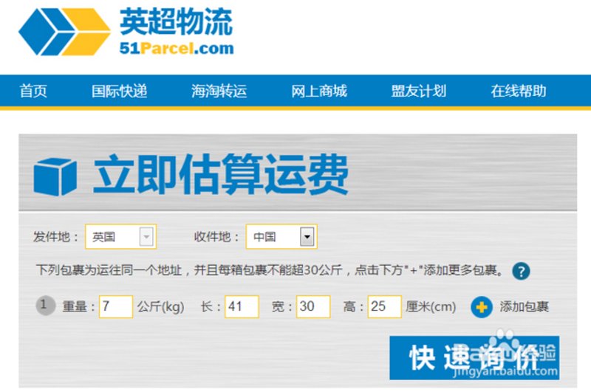Open 网上商城 in the navigation bar

[x=319, y=91]
